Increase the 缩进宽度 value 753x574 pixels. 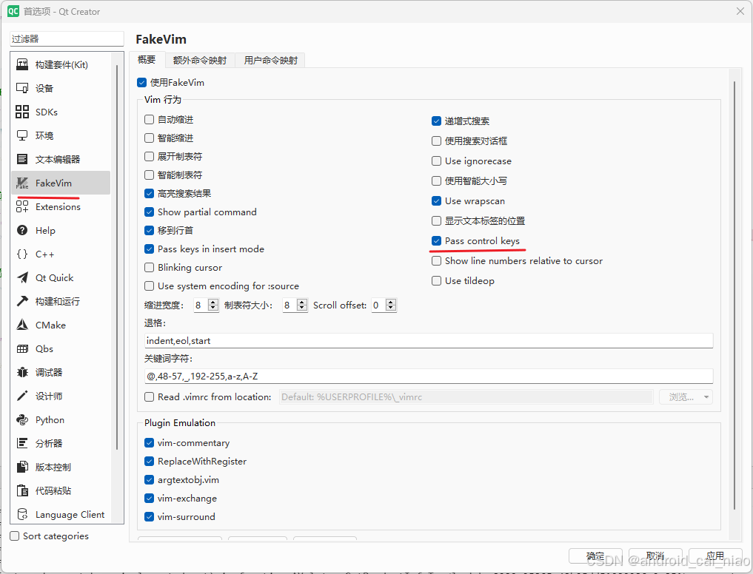tap(213, 302)
